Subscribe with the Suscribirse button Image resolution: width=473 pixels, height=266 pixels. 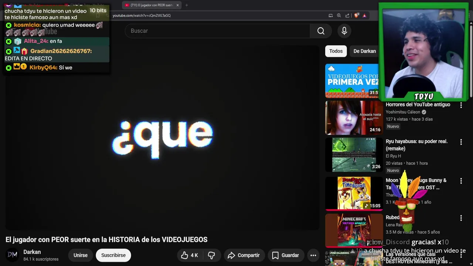pos(113,255)
